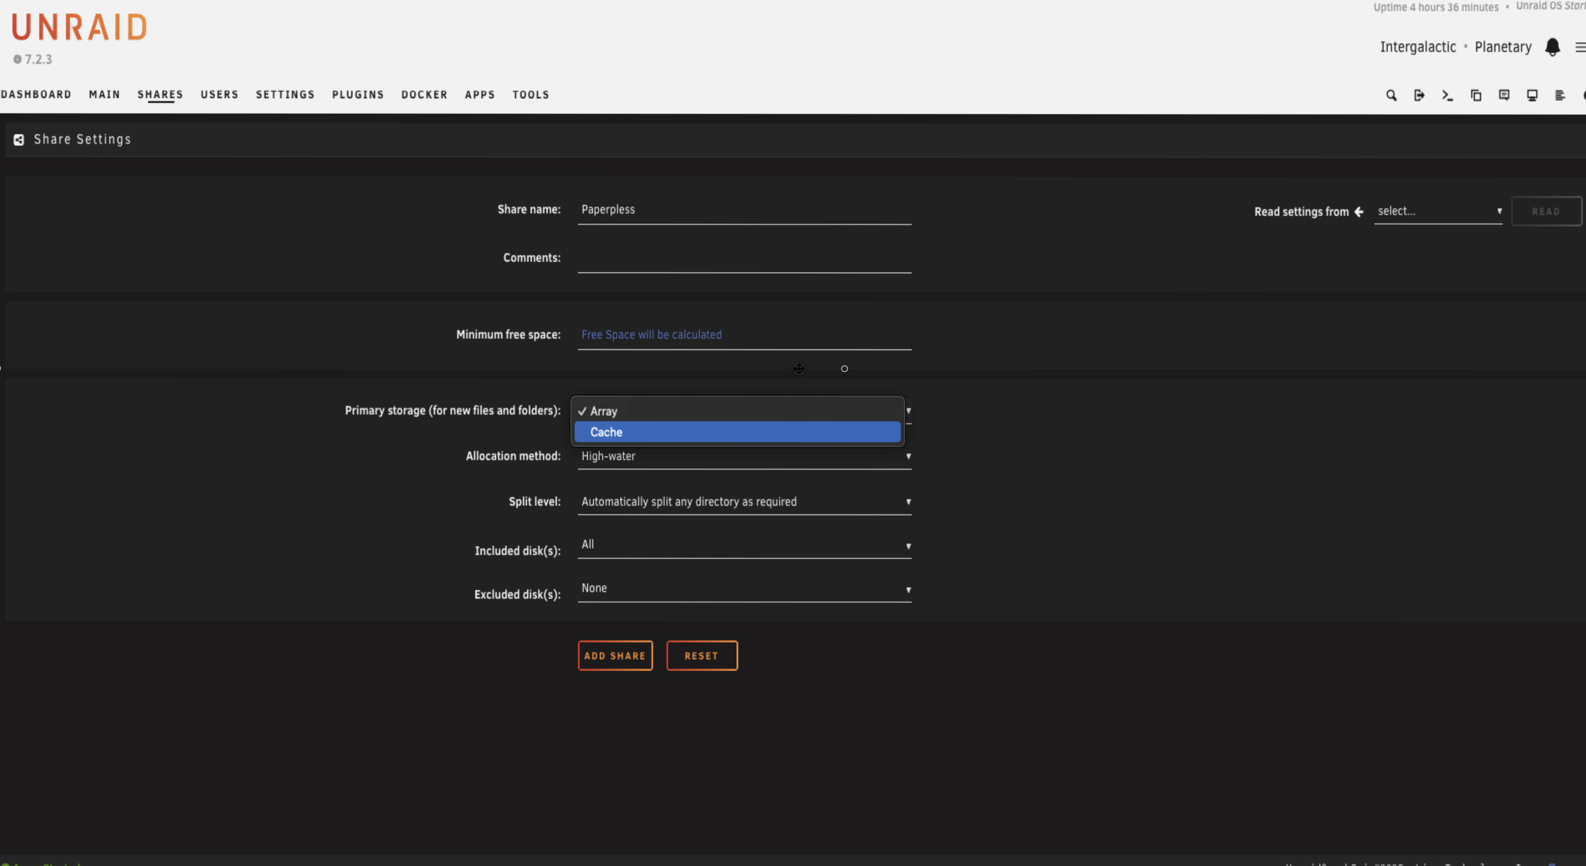Select the Cache option in the dropdown
1586x866 pixels.
pyautogui.click(x=737, y=432)
